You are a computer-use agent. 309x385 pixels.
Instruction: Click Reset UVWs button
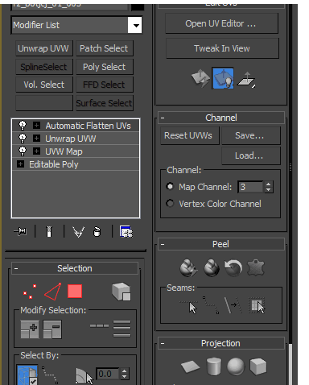point(190,135)
